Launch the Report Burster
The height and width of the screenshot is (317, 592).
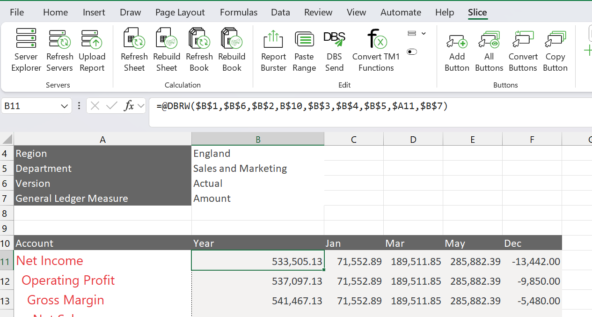tap(273, 50)
